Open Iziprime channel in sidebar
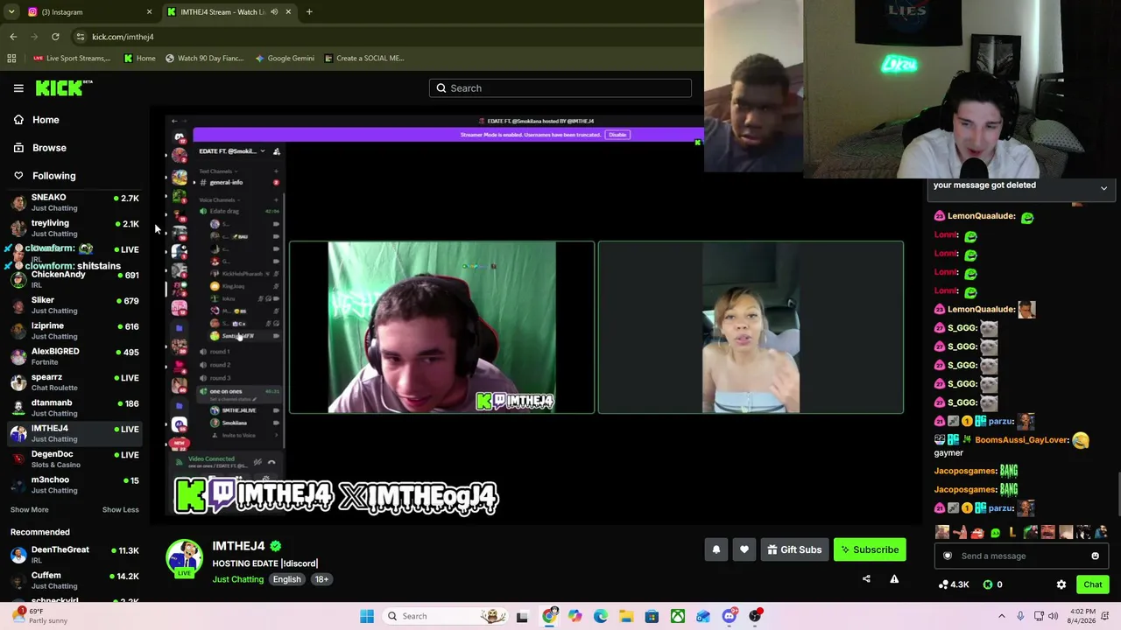Screen dimensions: 1121x630 74,330
